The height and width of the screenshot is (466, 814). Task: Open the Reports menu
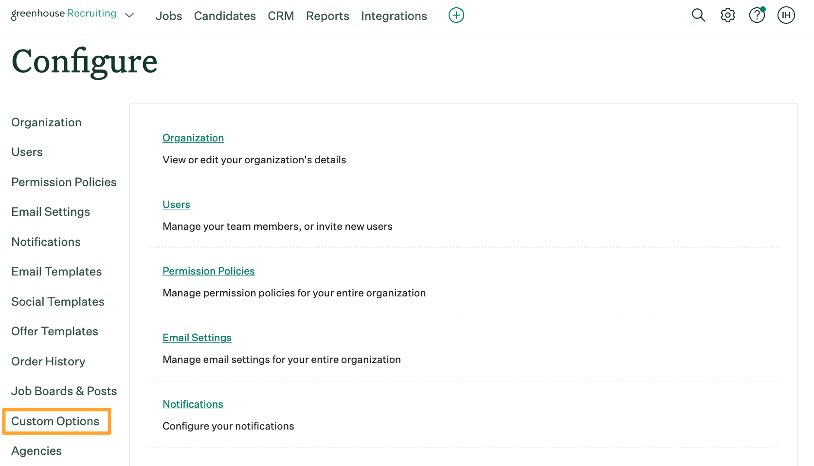coord(327,16)
